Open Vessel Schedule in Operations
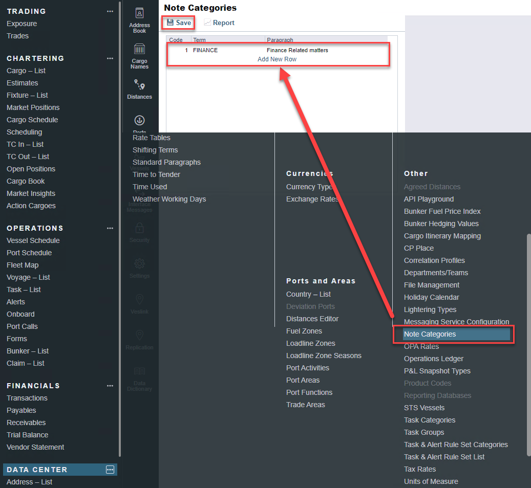Screen dimensions: 531x488 point(33,240)
